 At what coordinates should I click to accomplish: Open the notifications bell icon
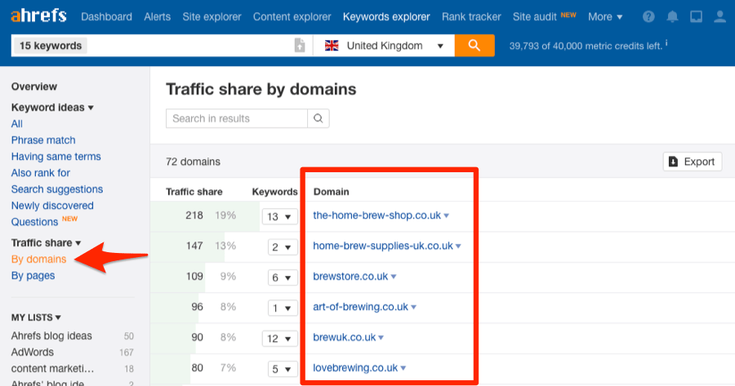[672, 17]
